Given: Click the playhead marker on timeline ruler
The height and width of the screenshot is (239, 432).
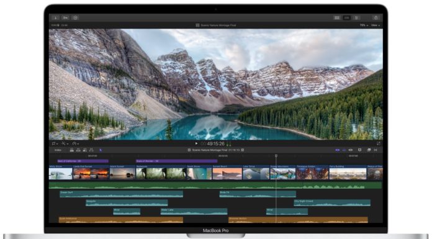Looking at the screenshot, I should point(276,156).
